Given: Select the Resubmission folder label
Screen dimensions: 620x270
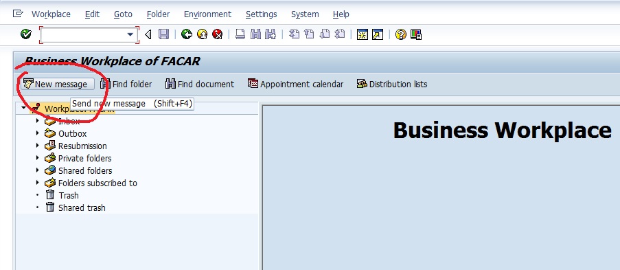Looking at the screenshot, I should click(x=82, y=146).
